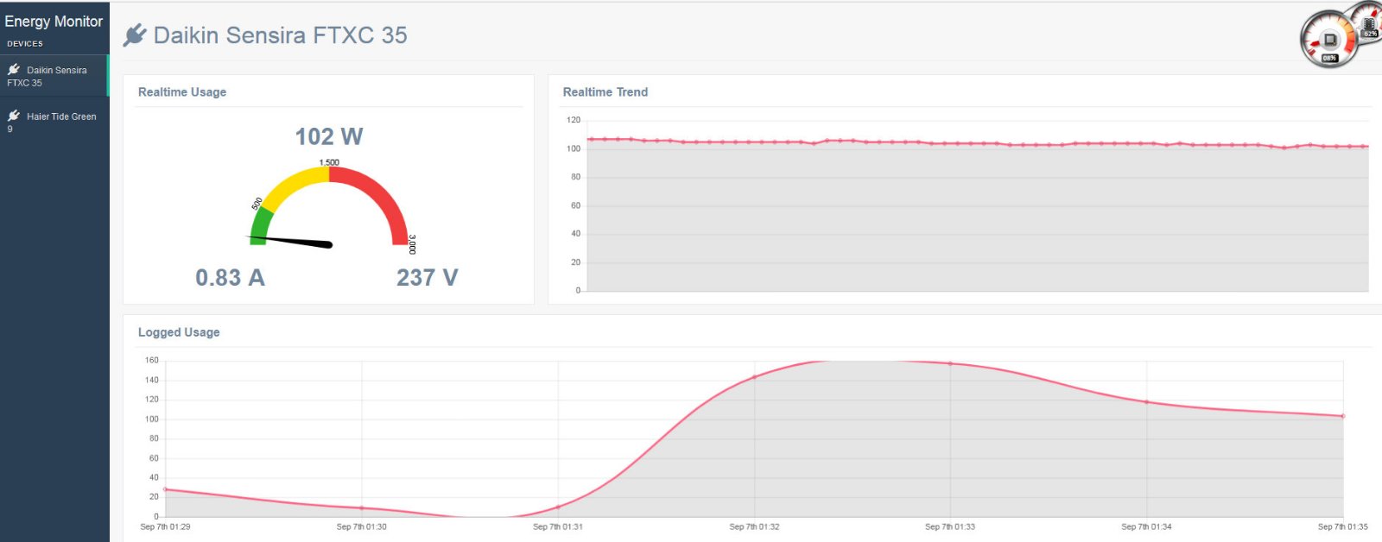The width and height of the screenshot is (1382, 542).
Task: Click the 0.83 A current reading
Action: (x=230, y=278)
